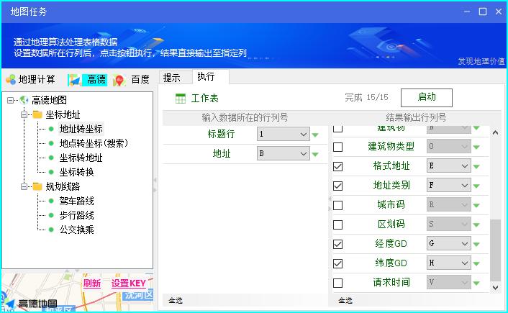Click 全选 under the input columns

point(176,301)
